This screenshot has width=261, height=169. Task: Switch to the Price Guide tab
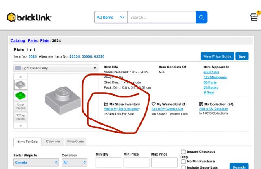[75, 142]
